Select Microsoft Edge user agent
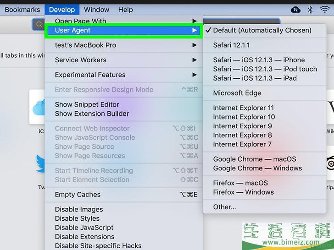334x250 pixels. 265,93
